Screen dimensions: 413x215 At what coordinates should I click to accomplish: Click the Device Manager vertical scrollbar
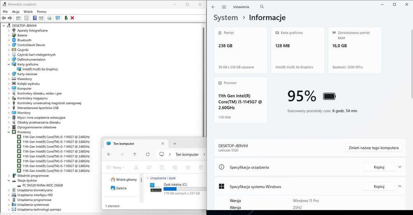tap(203, 82)
